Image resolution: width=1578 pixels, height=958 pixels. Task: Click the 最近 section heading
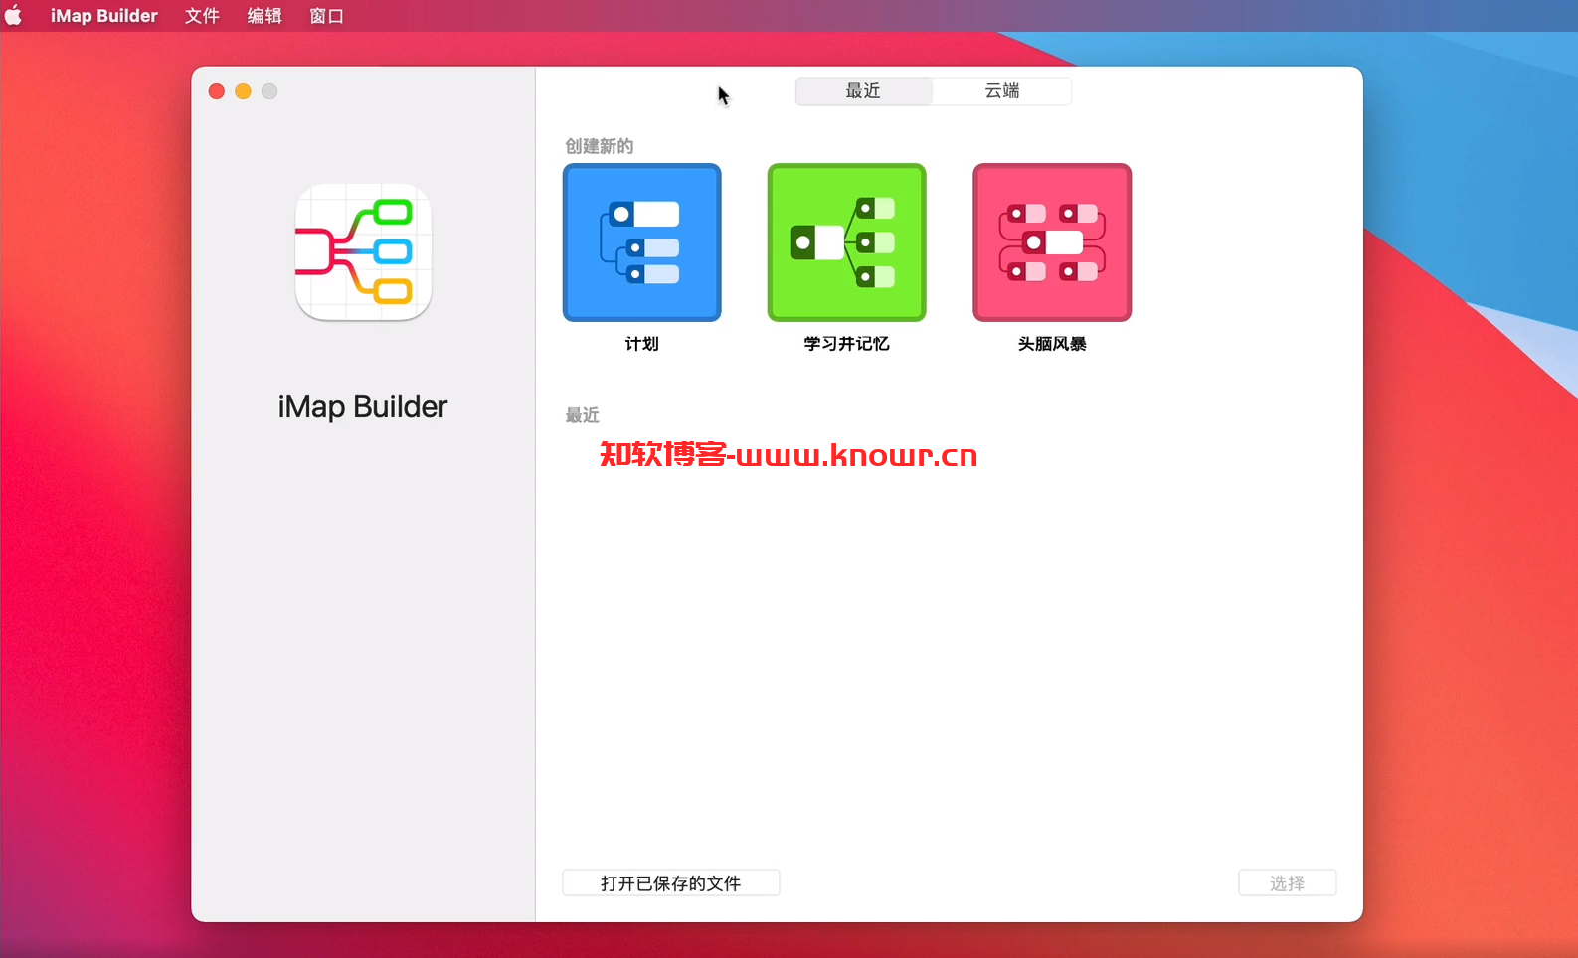[x=583, y=415]
